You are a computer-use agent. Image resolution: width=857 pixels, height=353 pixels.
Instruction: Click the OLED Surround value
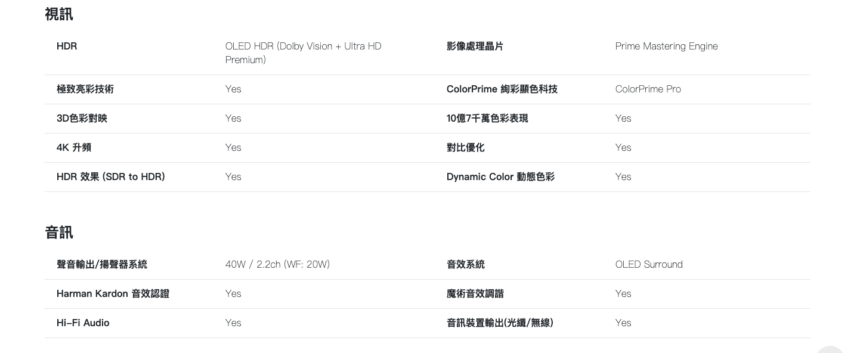(649, 264)
